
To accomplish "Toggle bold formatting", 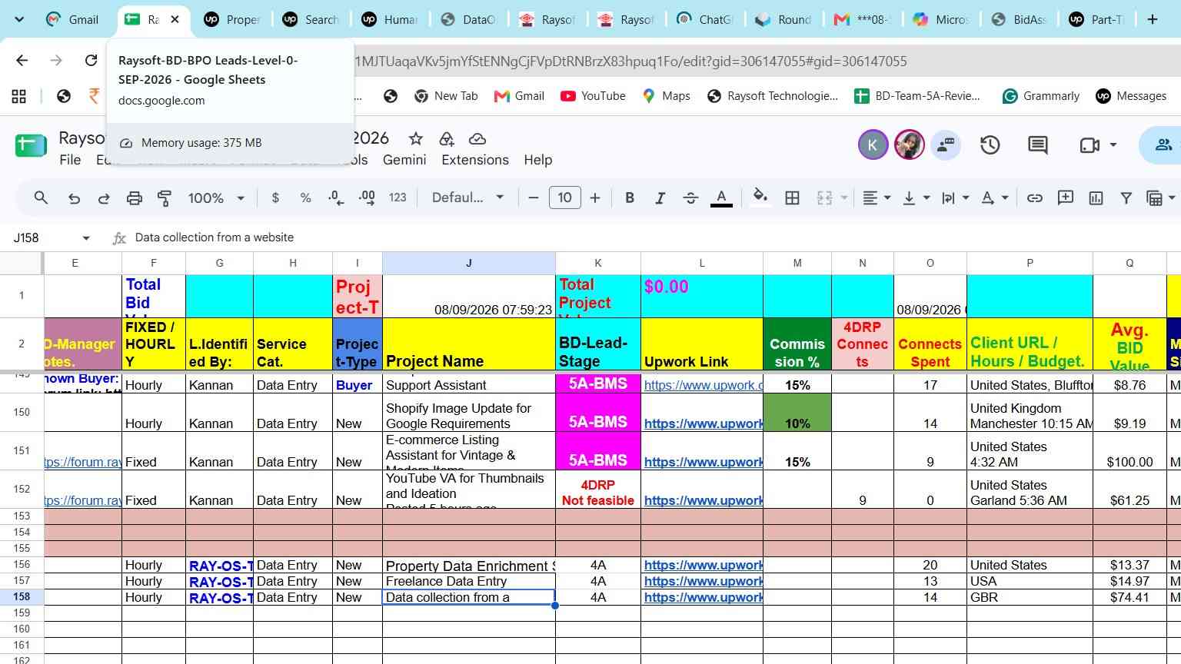I will [x=630, y=198].
